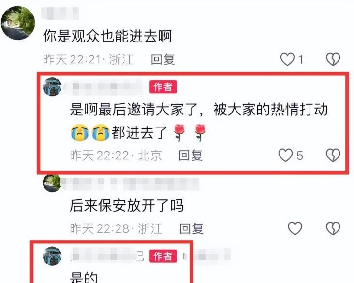The width and height of the screenshot is (354, 283).
Task: Reply to the 22:28 浙江 comment
Action: pyautogui.click(x=191, y=228)
